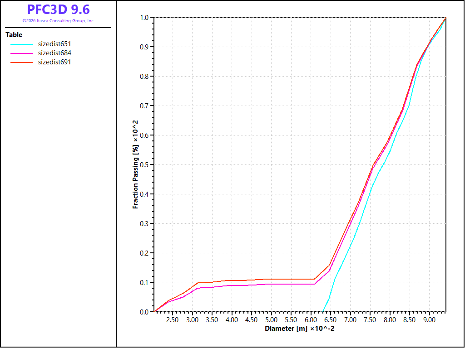The width and height of the screenshot is (465, 348).
Task: Open the Itasca Consulting Group copyright link
Action: point(58,21)
